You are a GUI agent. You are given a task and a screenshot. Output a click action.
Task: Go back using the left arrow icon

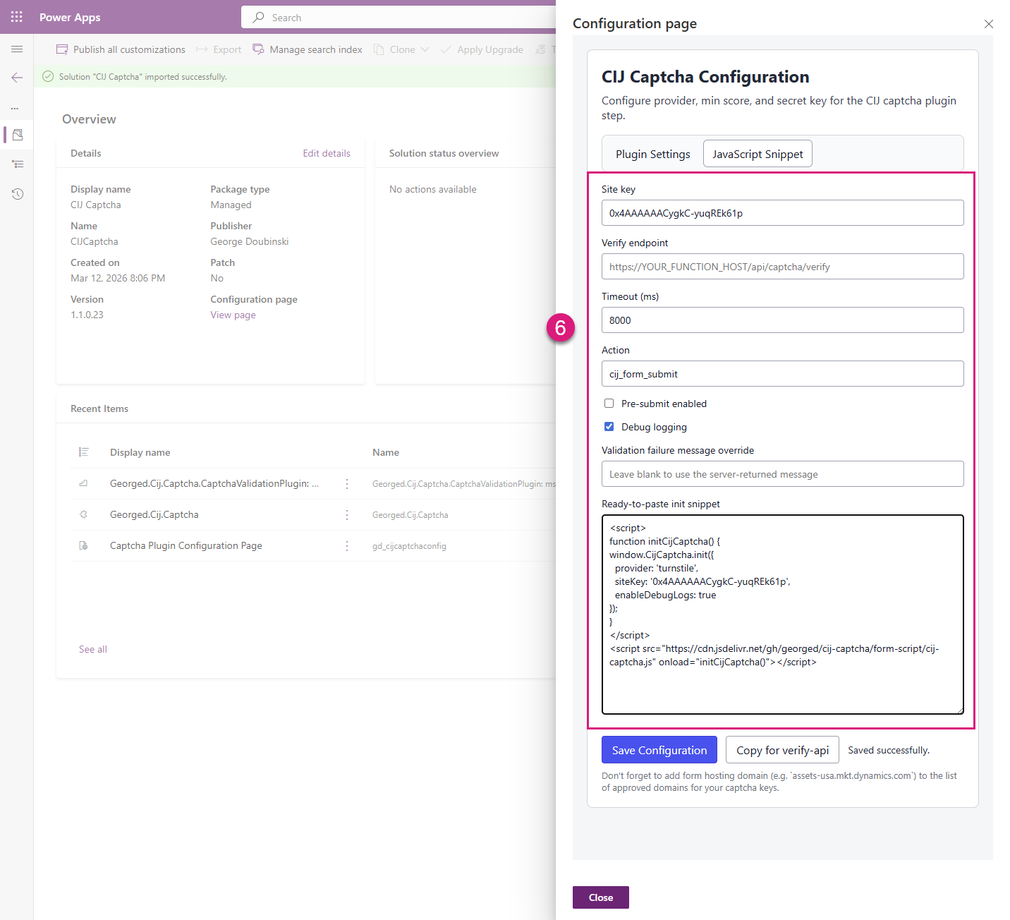coord(17,78)
